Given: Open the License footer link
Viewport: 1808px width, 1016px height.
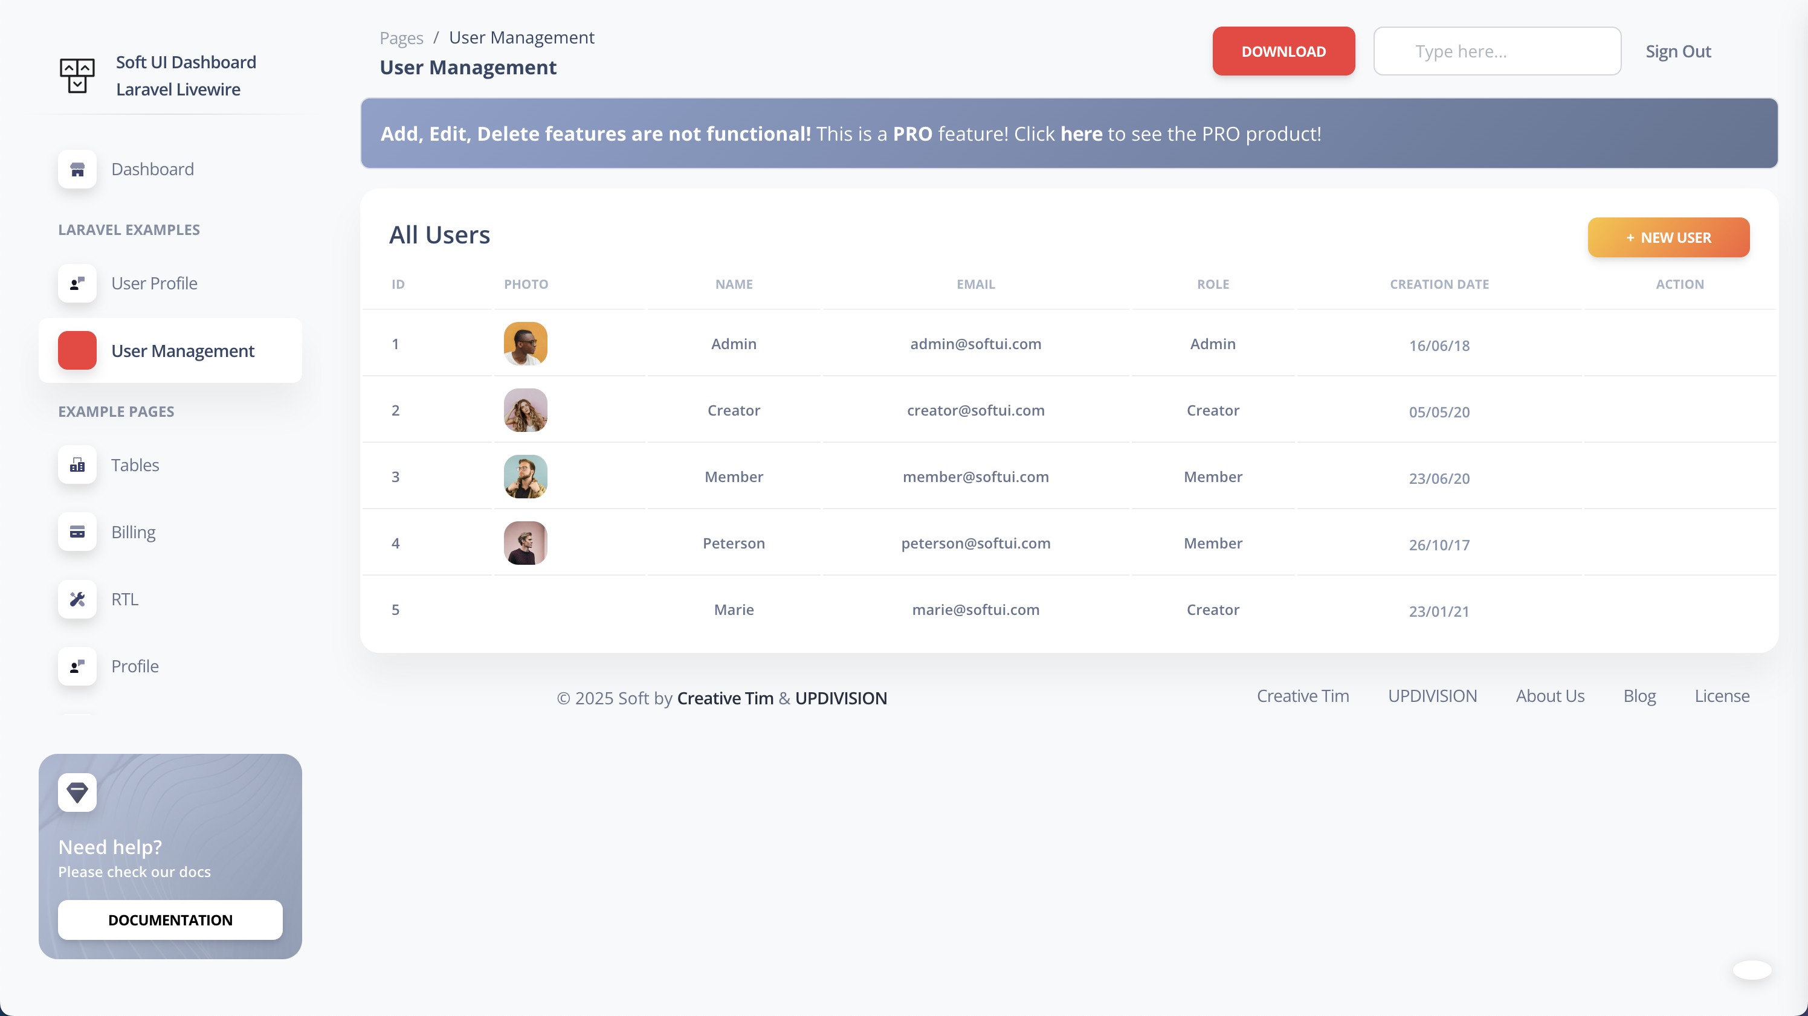Looking at the screenshot, I should (x=1721, y=696).
